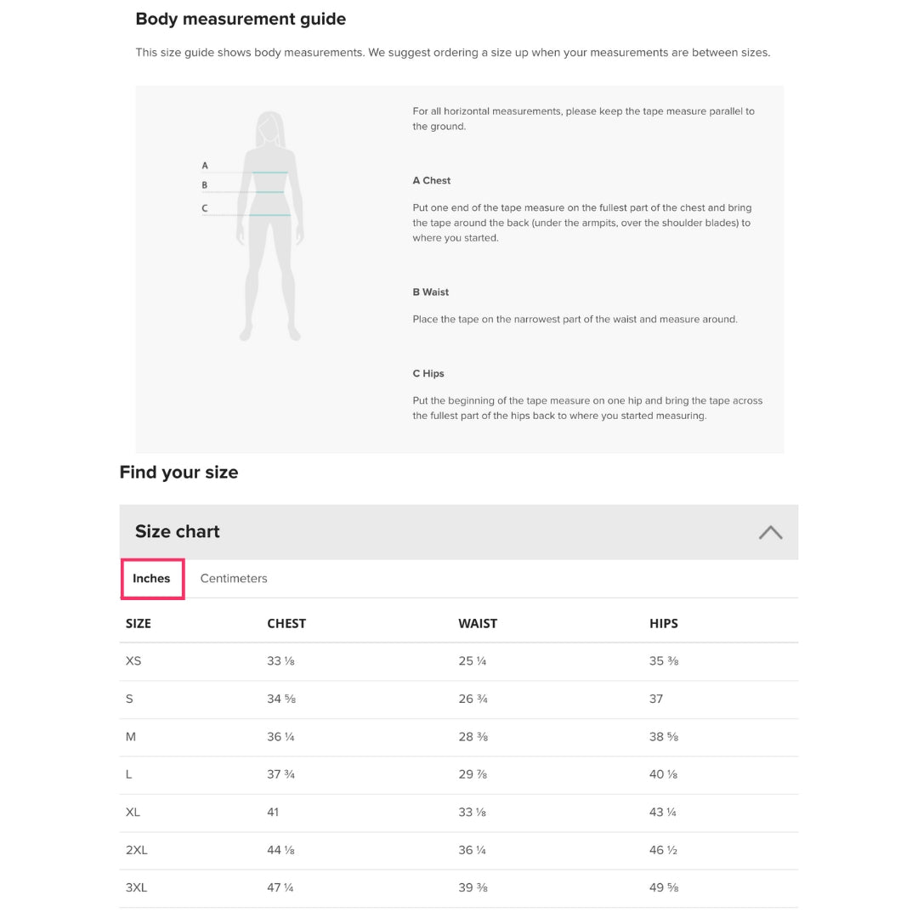Click the C Hips instruction heading
Image resolution: width=918 pixels, height=918 pixels.
coord(428,374)
